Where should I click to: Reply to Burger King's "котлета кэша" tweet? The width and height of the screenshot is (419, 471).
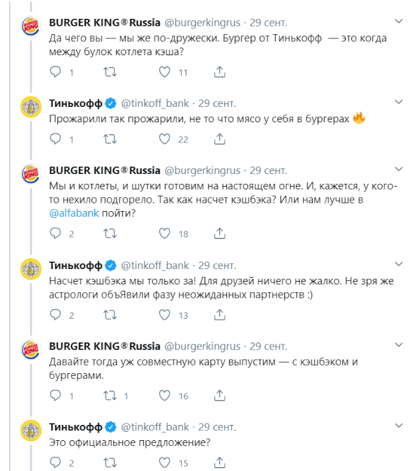point(57,72)
